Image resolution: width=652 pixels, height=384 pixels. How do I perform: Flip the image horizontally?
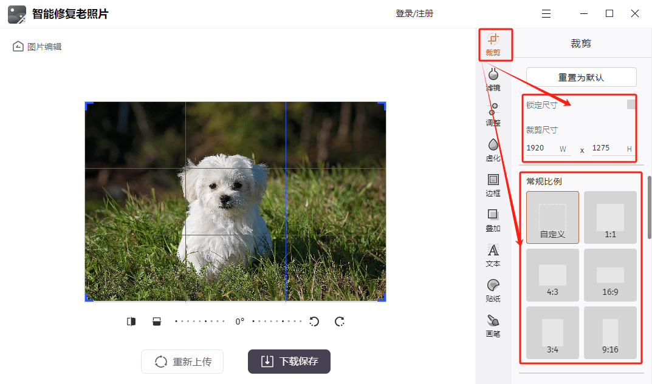point(131,322)
